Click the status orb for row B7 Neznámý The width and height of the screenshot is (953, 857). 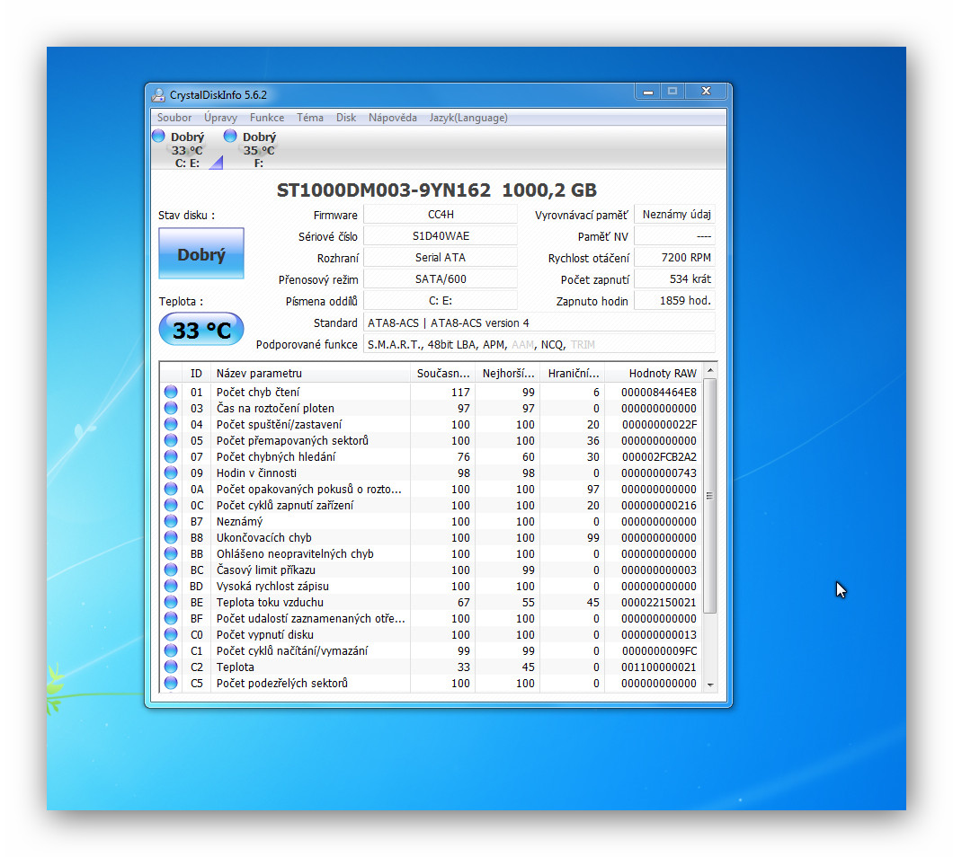[x=171, y=521]
